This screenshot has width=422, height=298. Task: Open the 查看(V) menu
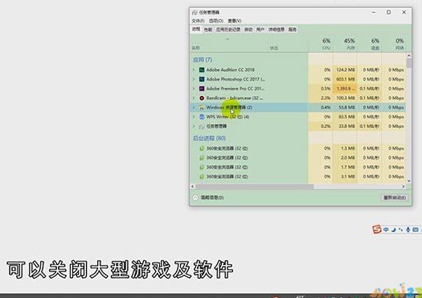tap(235, 21)
